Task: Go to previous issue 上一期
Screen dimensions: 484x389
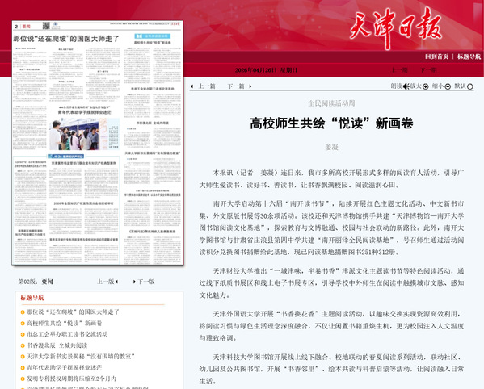Action: [x=399, y=70]
